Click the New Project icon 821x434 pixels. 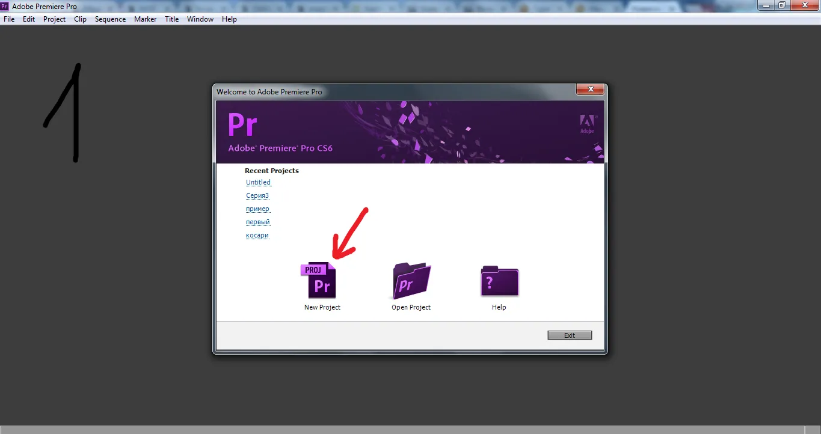pyautogui.click(x=319, y=280)
